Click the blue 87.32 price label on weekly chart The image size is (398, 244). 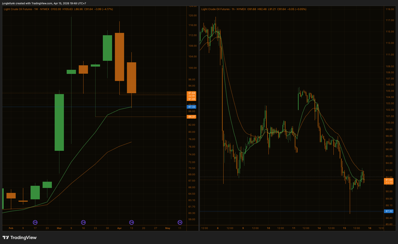pyautogui.click(x=192, y=107)
